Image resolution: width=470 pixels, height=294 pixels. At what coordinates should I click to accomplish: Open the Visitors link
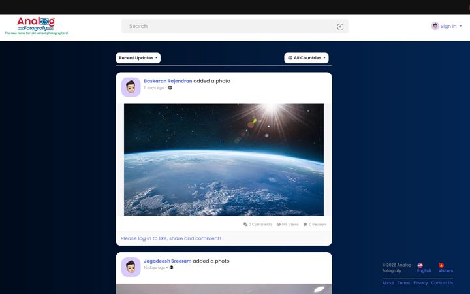[x=446, y=270]
